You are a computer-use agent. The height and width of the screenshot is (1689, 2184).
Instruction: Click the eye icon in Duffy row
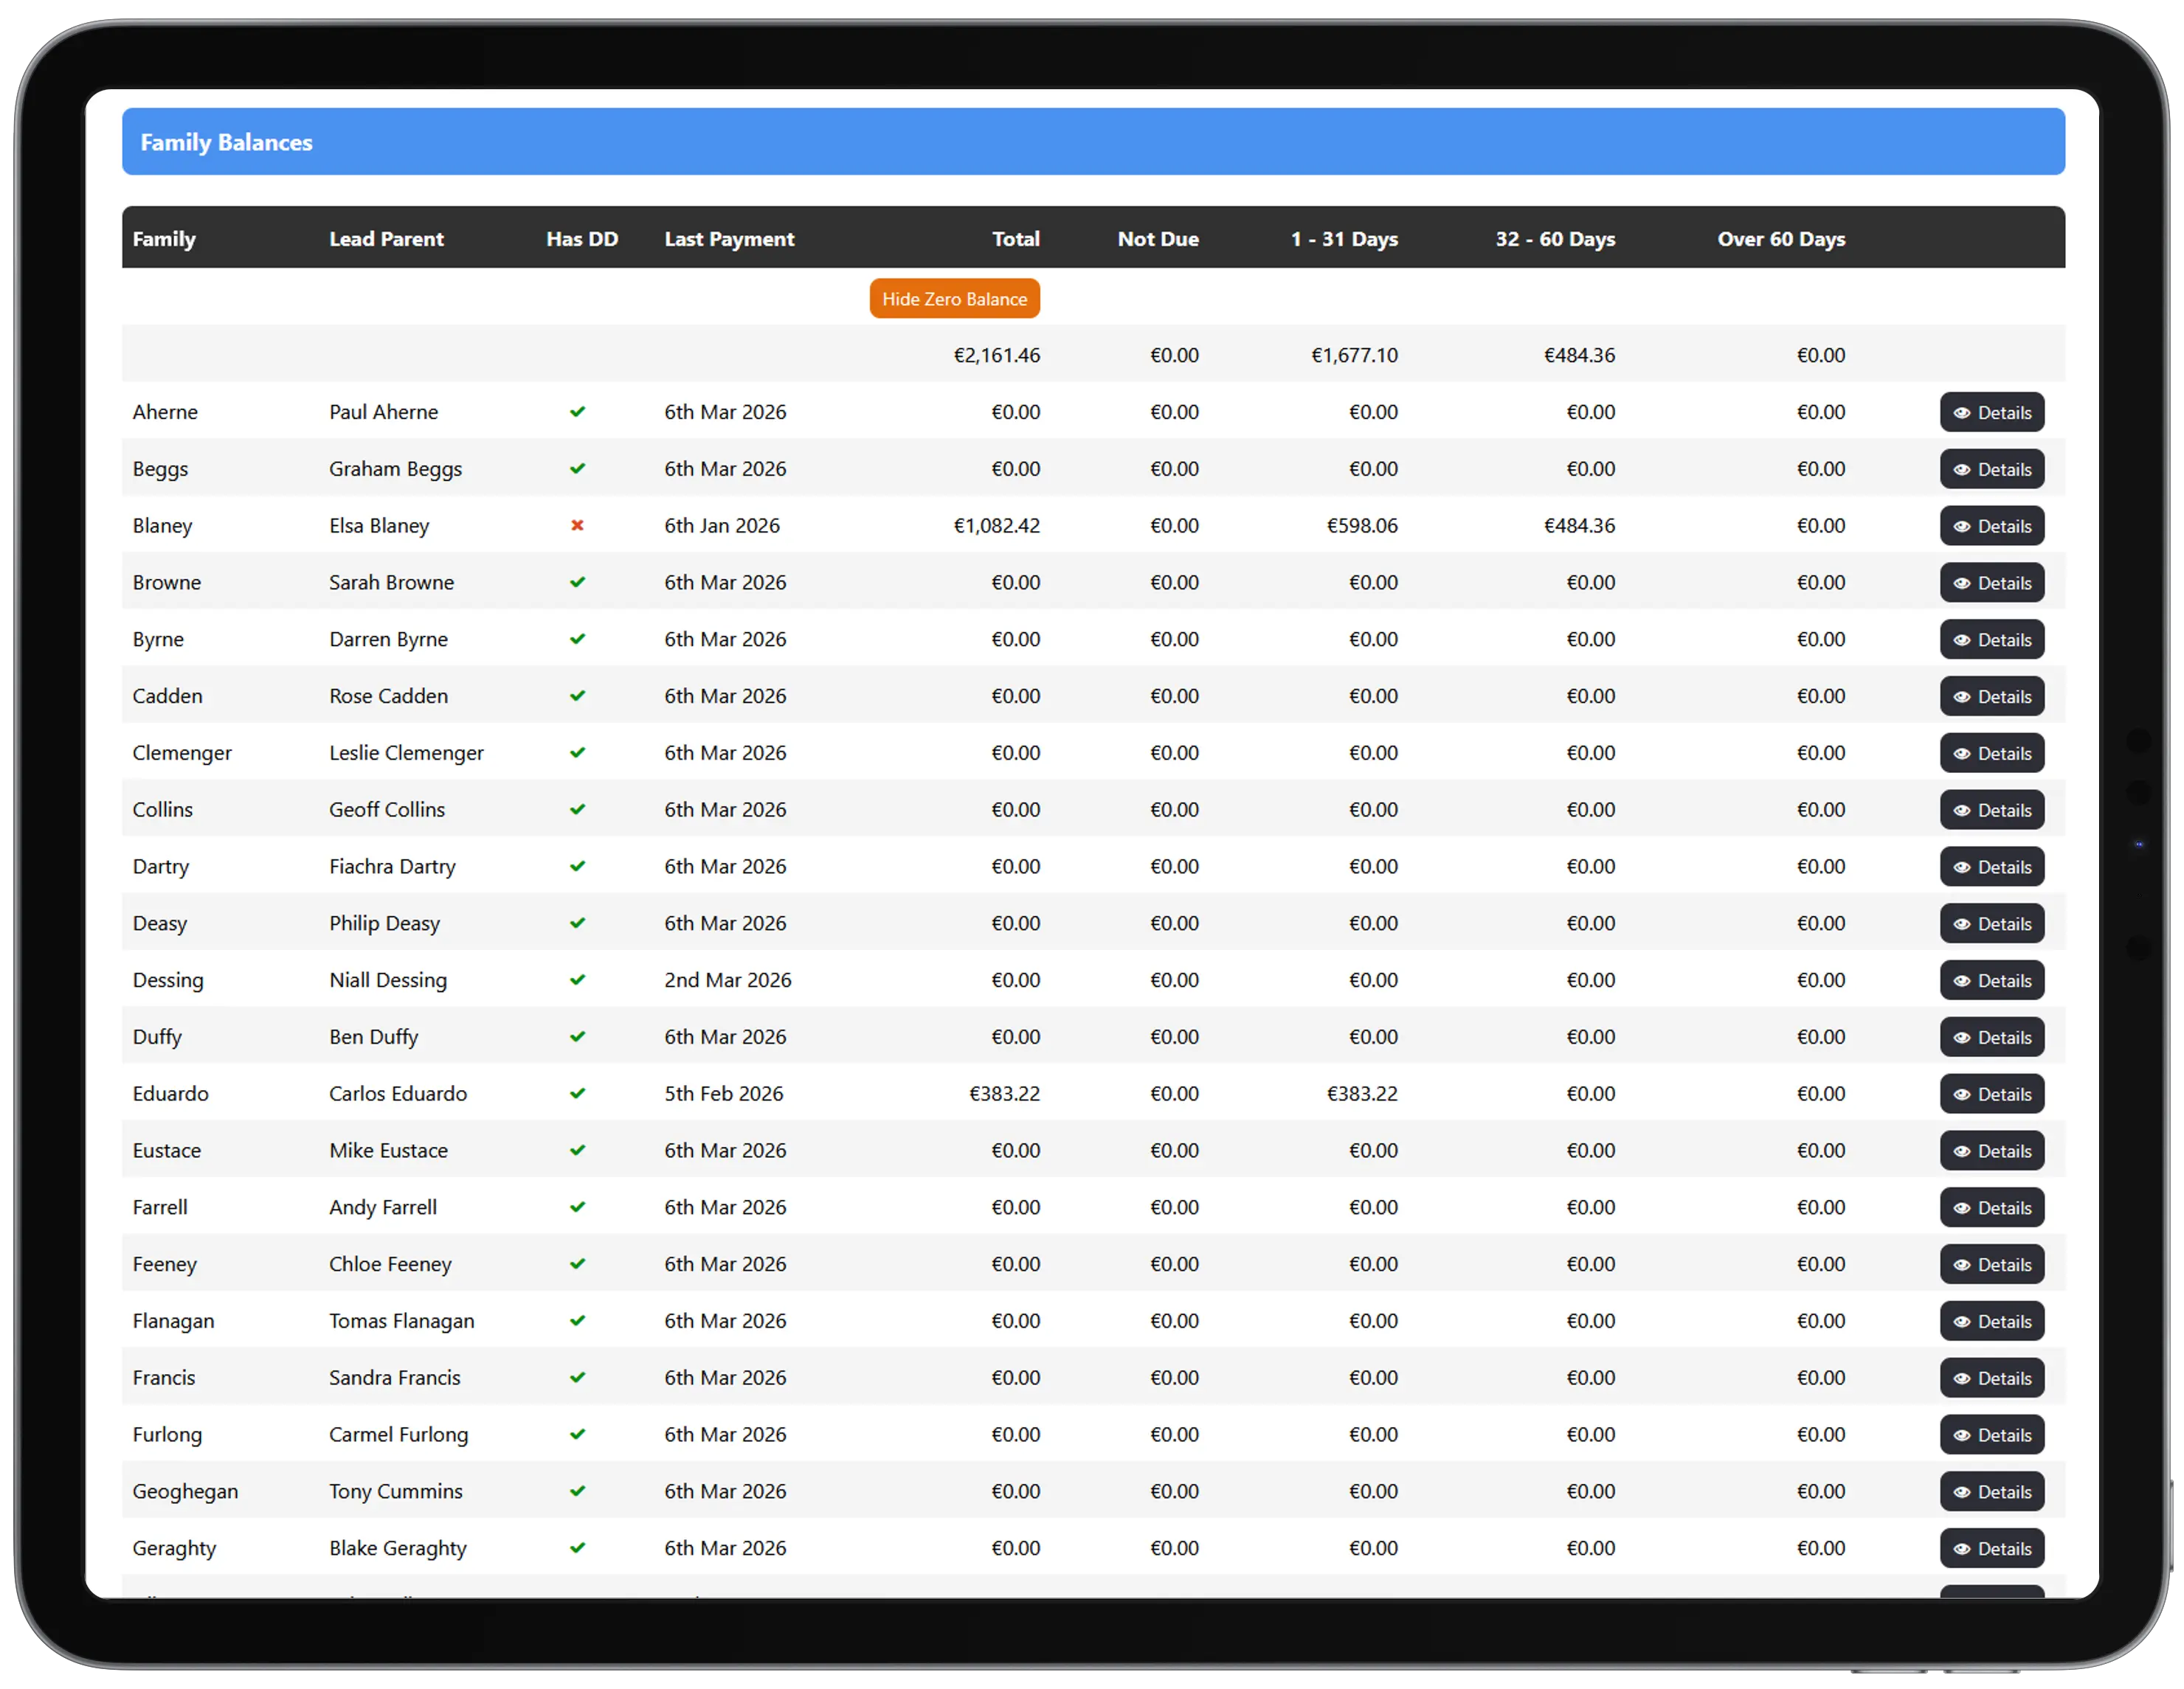(x=1961, y=1038)
